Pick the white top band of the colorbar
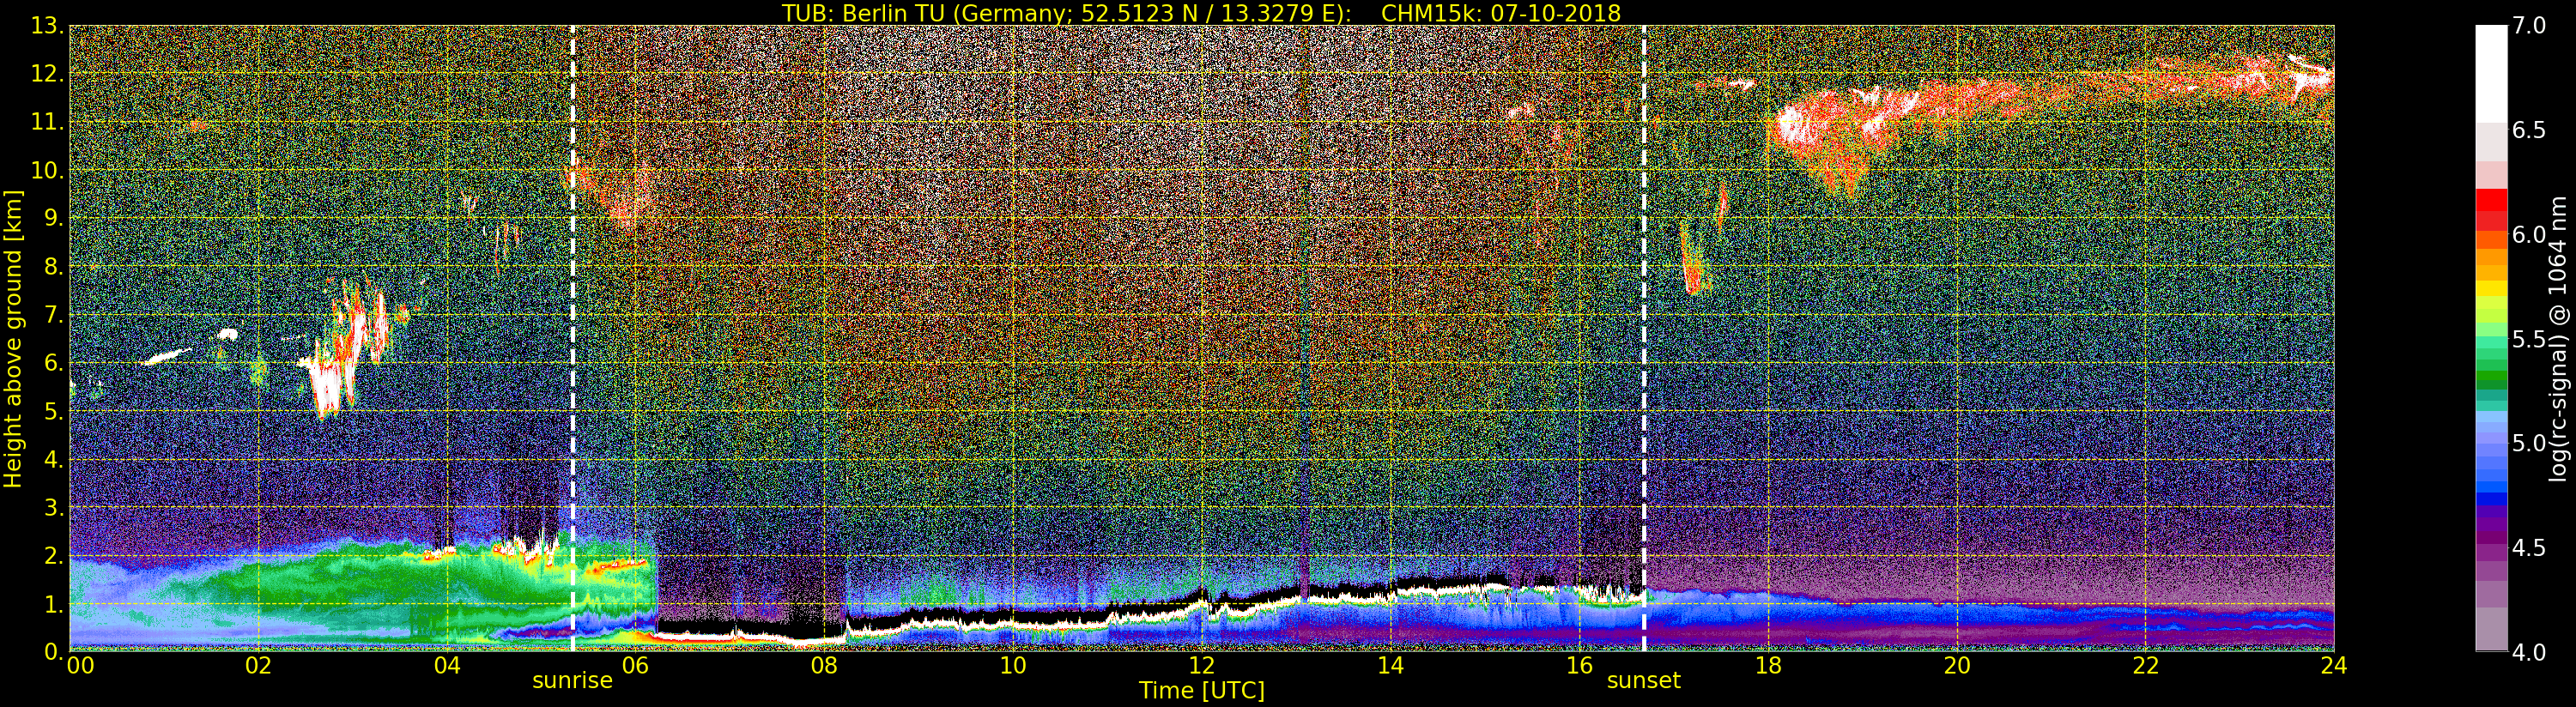Image resolution: width=2576 pixels, height=707 pixels. [2491, 73]
